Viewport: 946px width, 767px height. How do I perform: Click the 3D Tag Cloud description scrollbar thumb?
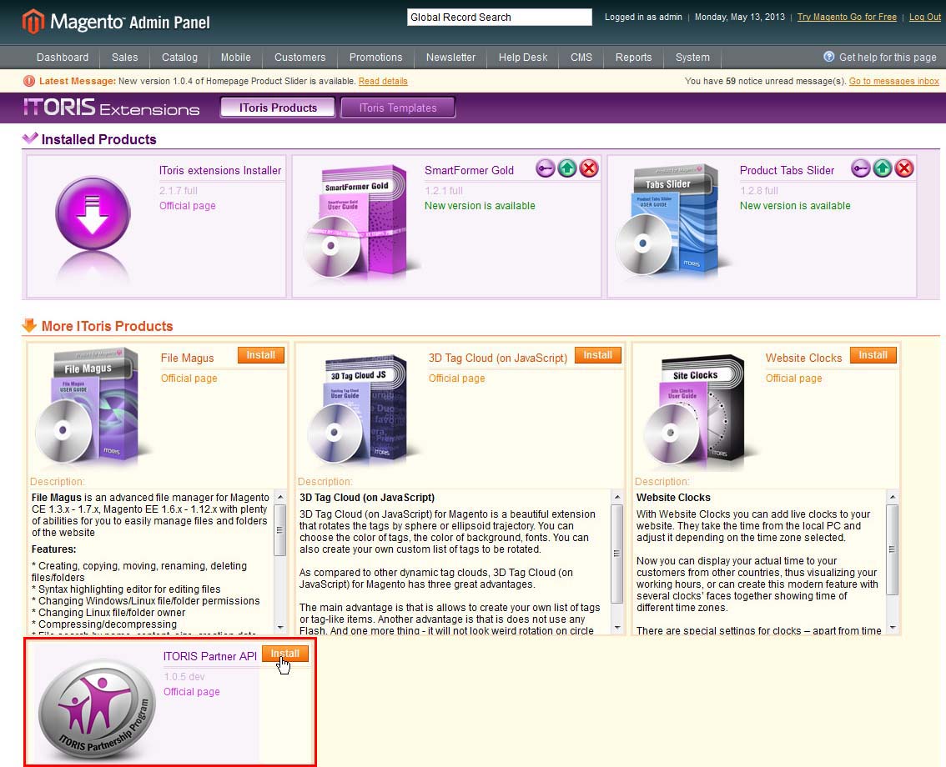(616, 554)
